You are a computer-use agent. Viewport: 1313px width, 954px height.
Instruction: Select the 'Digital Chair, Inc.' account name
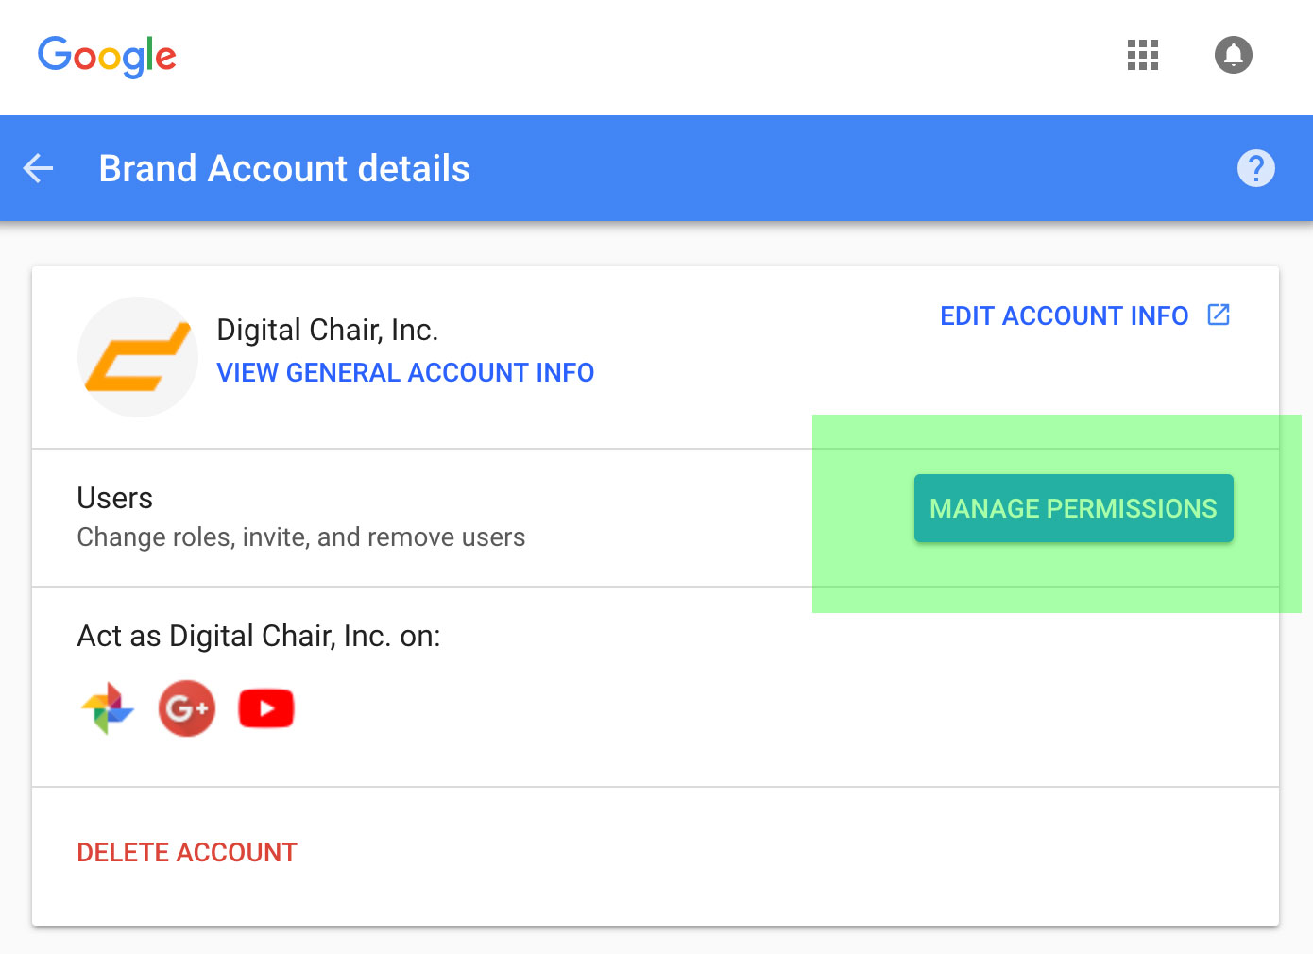point(328,330)
